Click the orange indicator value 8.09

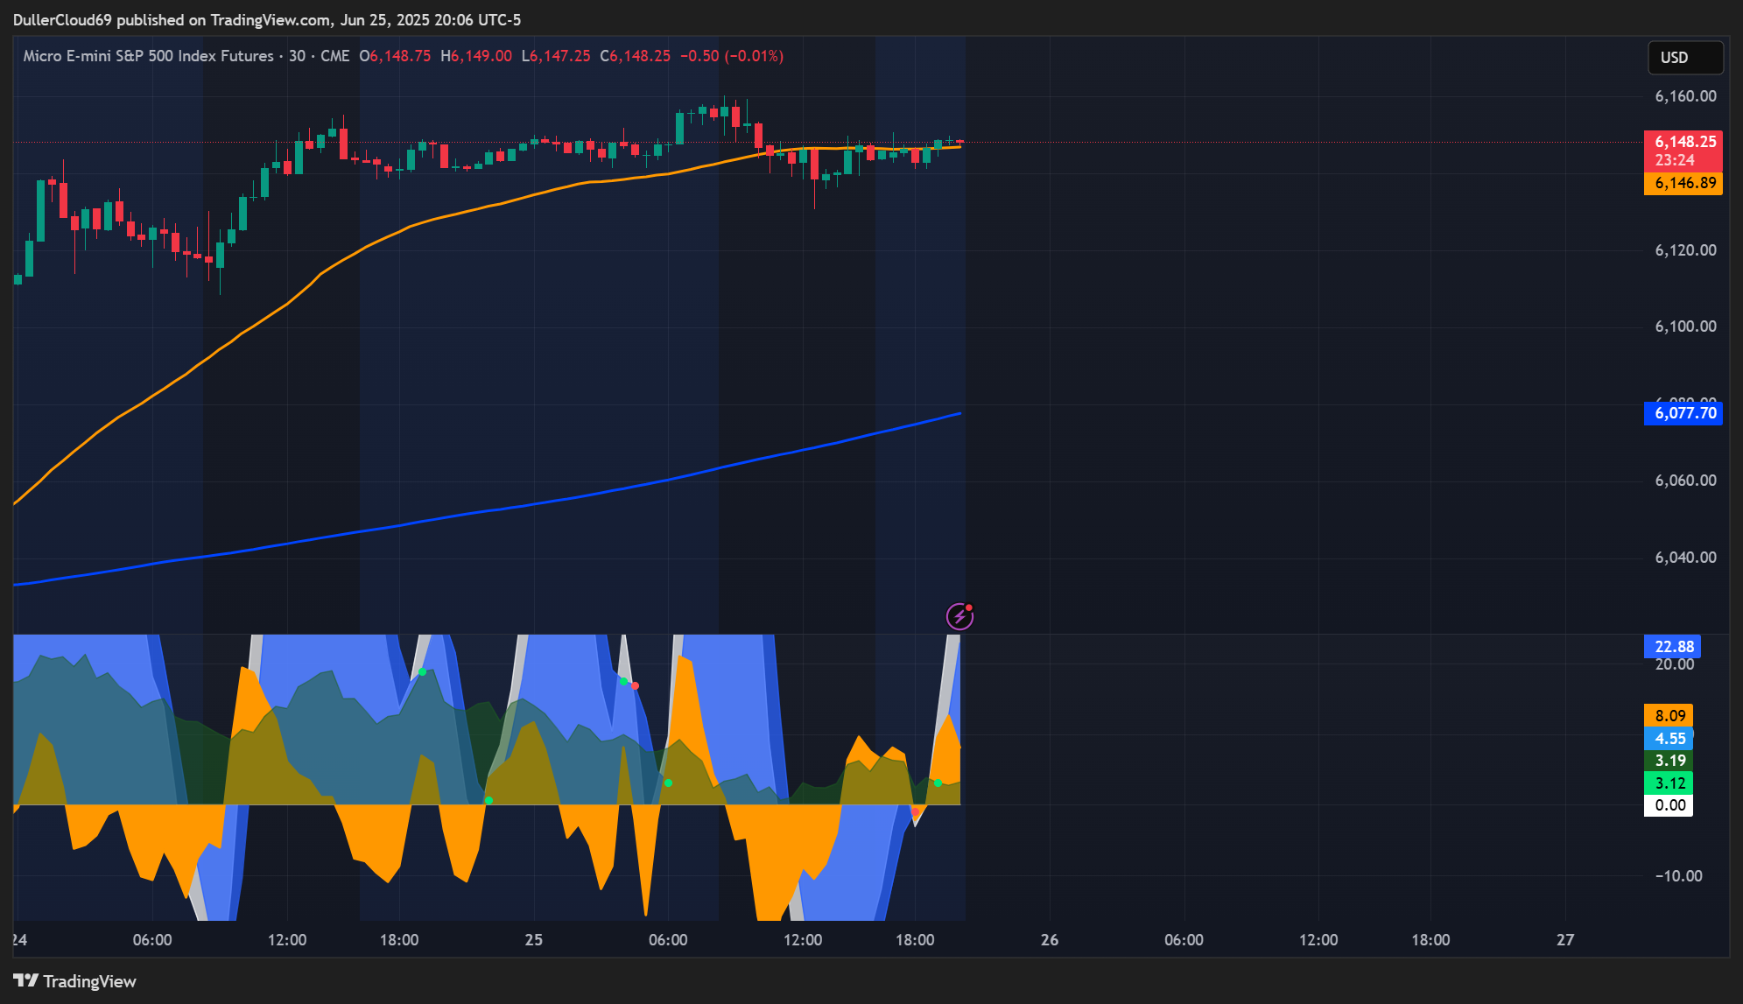1669,716
